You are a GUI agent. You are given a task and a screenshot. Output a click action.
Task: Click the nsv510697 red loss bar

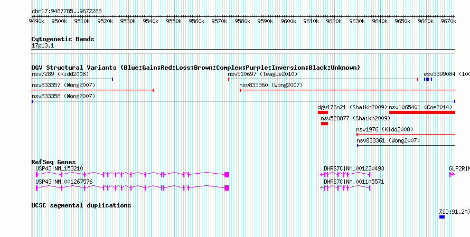tap(323, 79)
